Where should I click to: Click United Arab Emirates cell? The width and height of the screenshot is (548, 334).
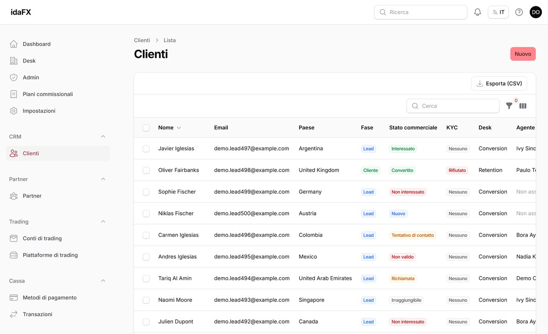pyautogui.click(x=325, y=278)
